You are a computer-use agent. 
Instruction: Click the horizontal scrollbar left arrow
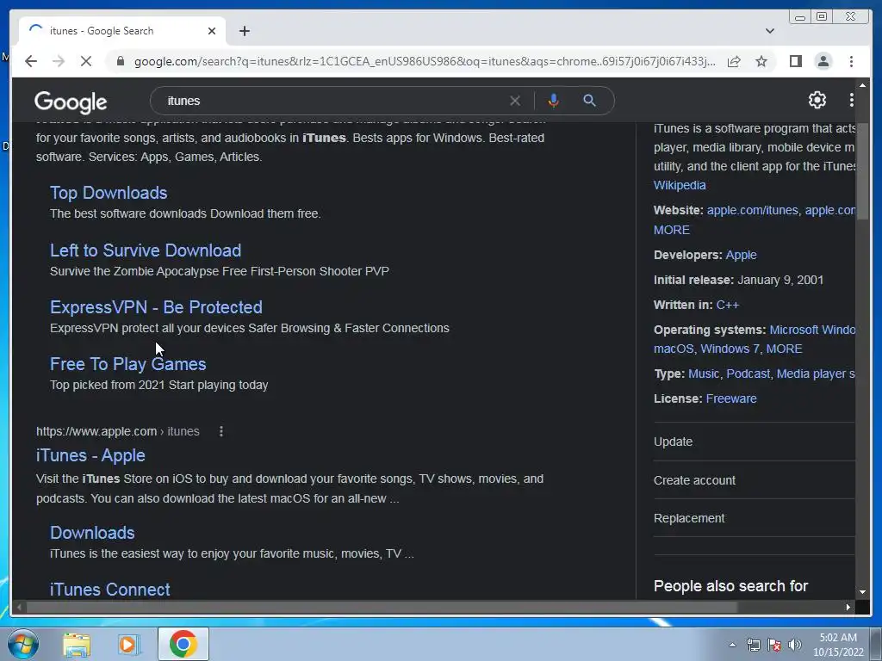coord(19,607)
